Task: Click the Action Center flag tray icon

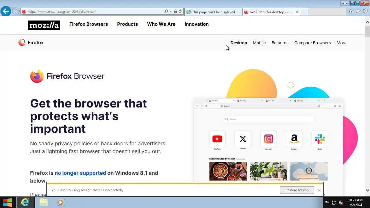Action: [x=327, y=203]
